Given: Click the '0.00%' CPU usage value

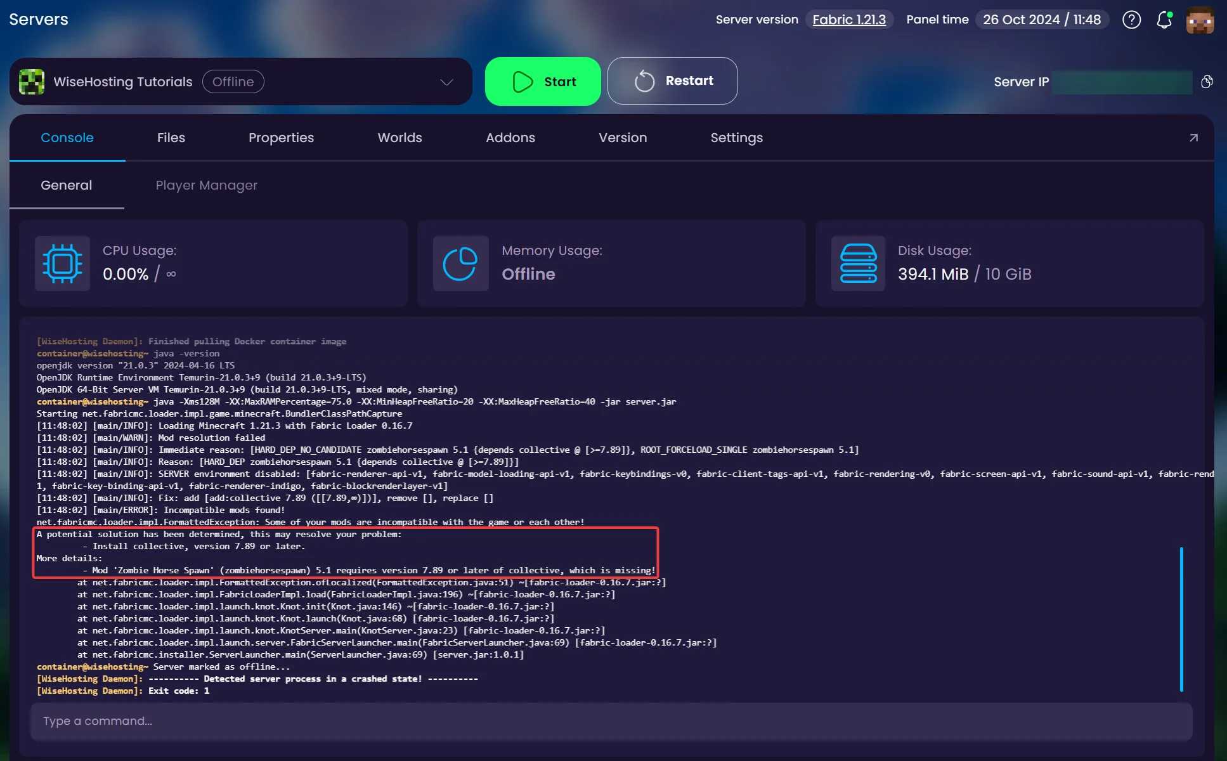Looking at the screenshot, I should pos(126,274).
